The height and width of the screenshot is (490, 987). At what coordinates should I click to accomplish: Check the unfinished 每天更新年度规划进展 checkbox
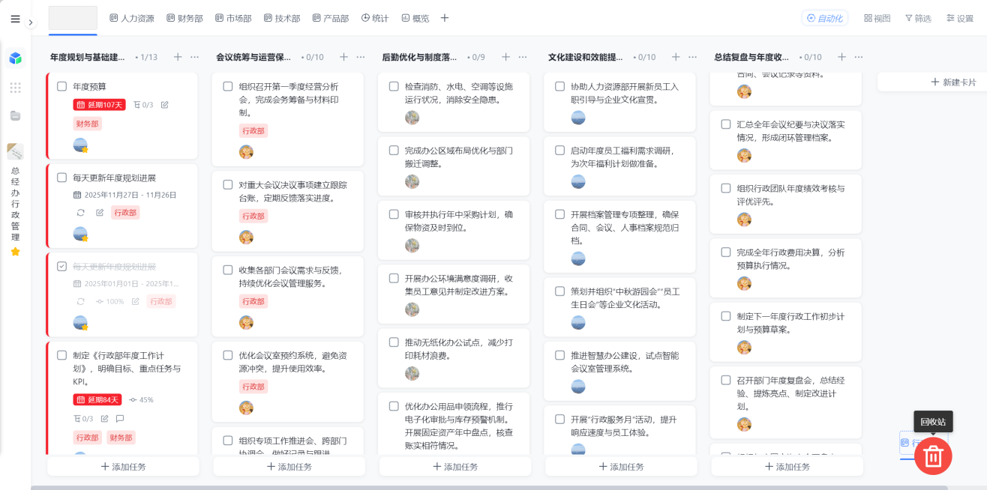62,178
